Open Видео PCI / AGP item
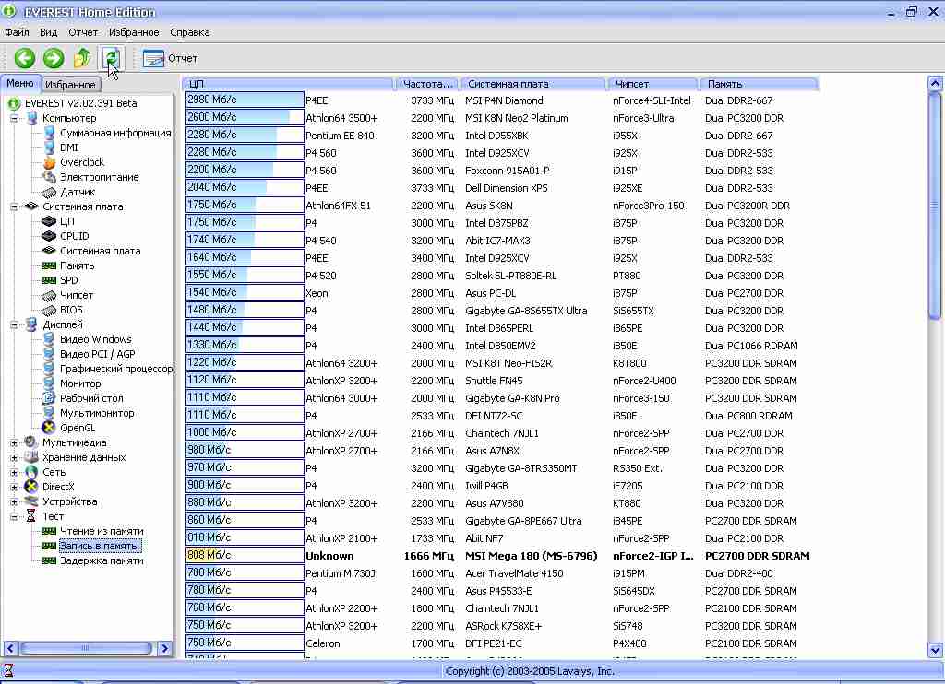 click(x=97, y=354)
